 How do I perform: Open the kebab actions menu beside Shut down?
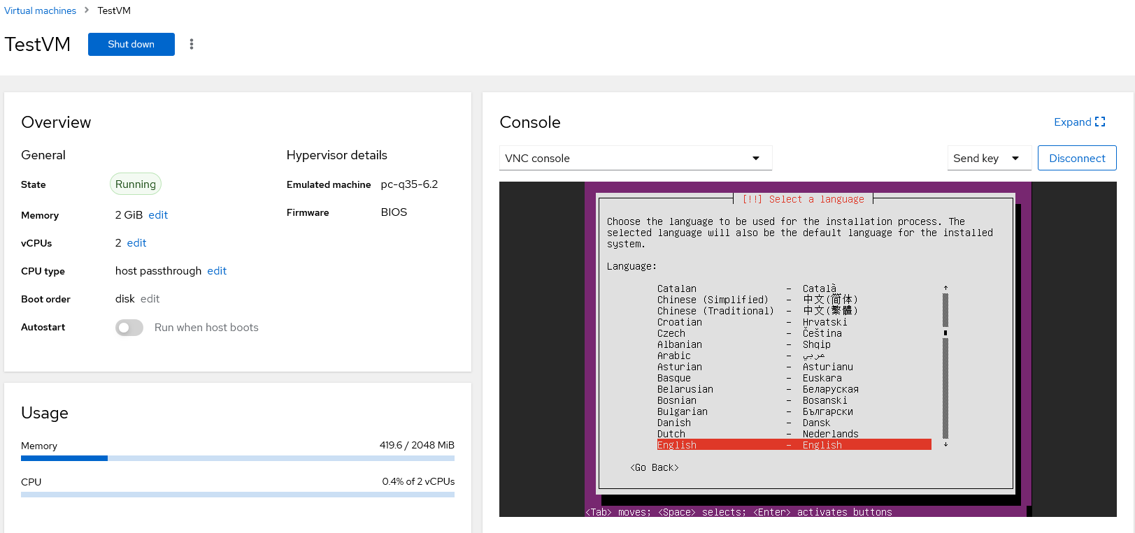coord(192,44)
